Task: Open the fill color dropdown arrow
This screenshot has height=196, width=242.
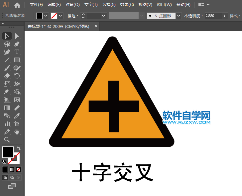Action: (46, 16)
